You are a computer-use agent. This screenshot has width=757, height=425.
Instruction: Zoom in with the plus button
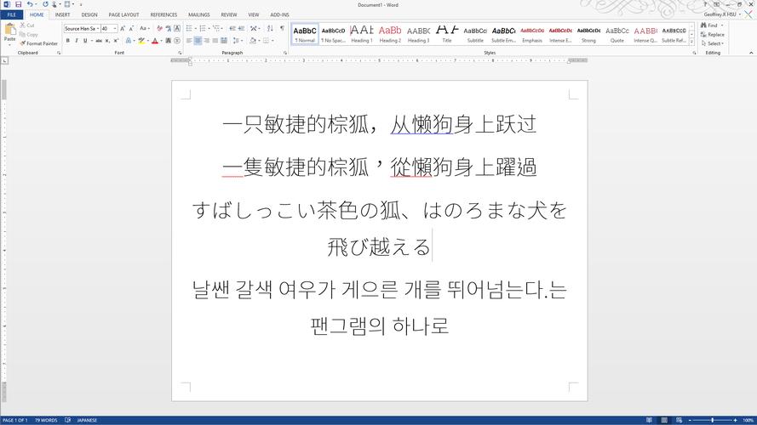pyautogui.click(x=735, y=420)
